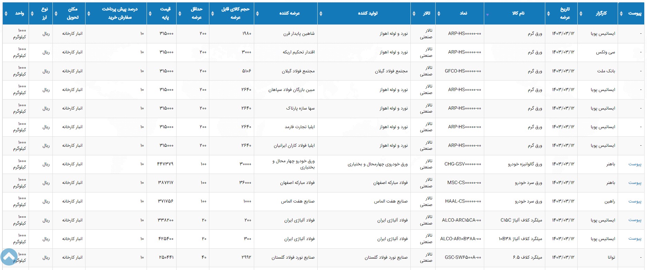Screen dimensions: 647x270
Task: Sort by قیمت پایه column arrows
Action: (x=150, y=13)
